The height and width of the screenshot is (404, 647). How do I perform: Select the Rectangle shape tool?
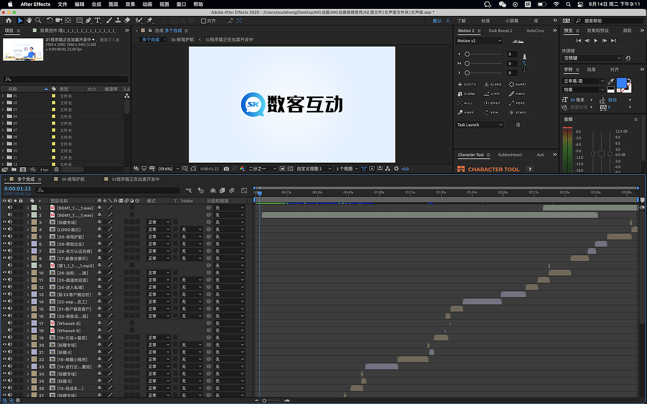click(79, 21)
